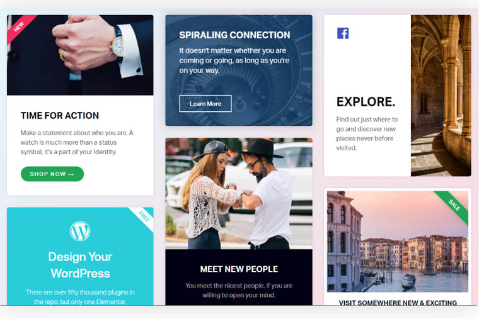Click the SHOP NOW button

(x=52, y=174)
